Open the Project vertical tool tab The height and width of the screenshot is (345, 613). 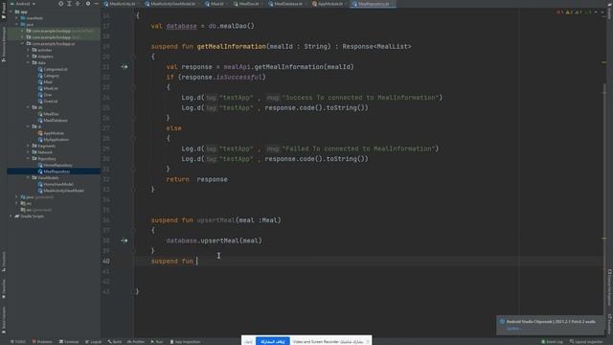tap(4, 11)
